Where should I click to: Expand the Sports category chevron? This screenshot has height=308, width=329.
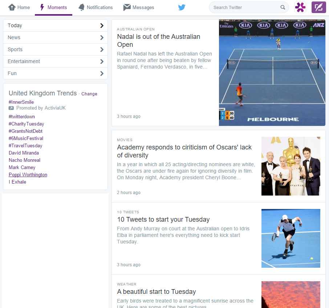pos(102,49)
